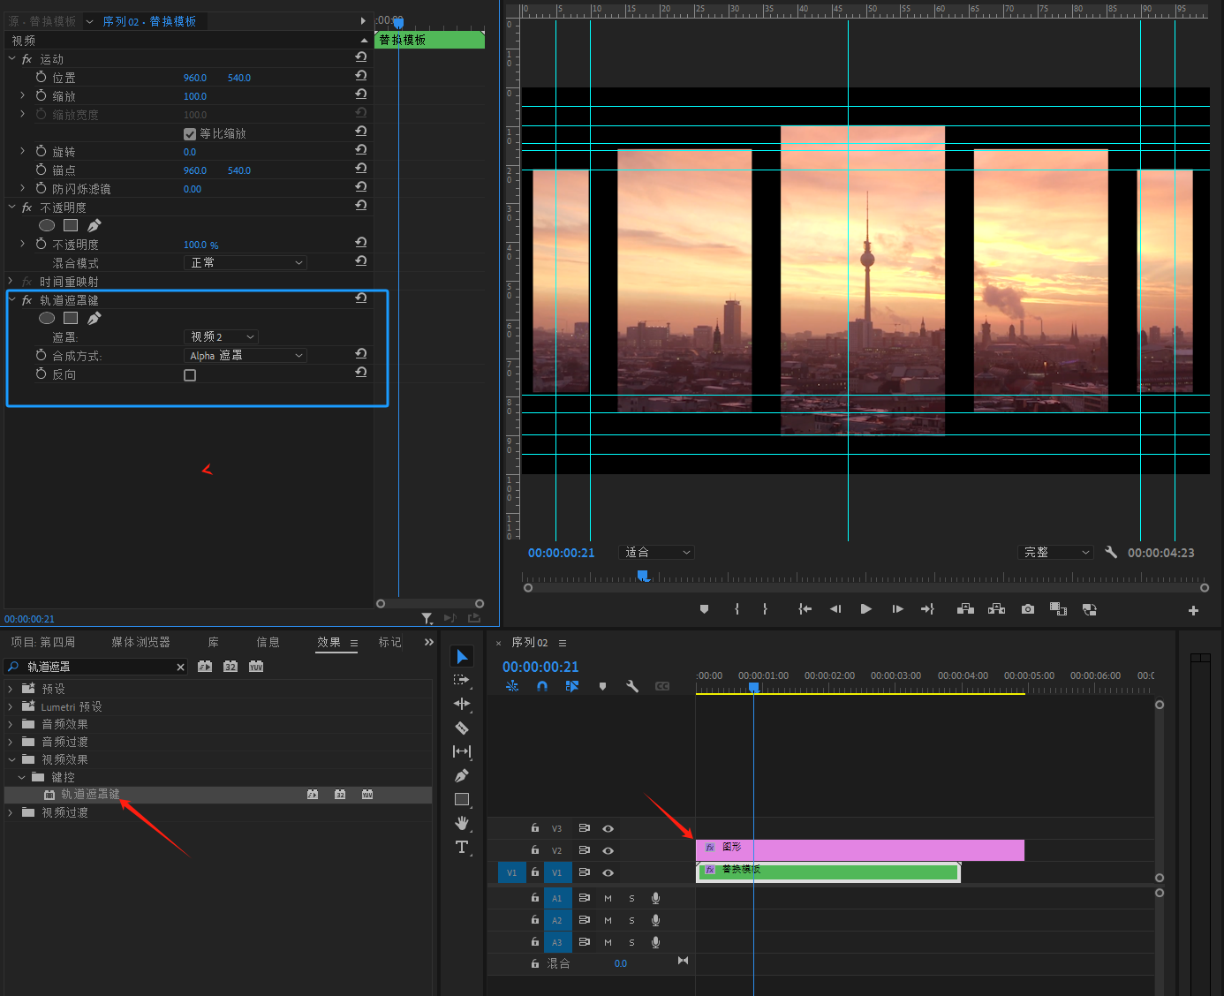Screen dimensions: 1224x996
Task: Select the Type tool
Action: click(462, 847)
